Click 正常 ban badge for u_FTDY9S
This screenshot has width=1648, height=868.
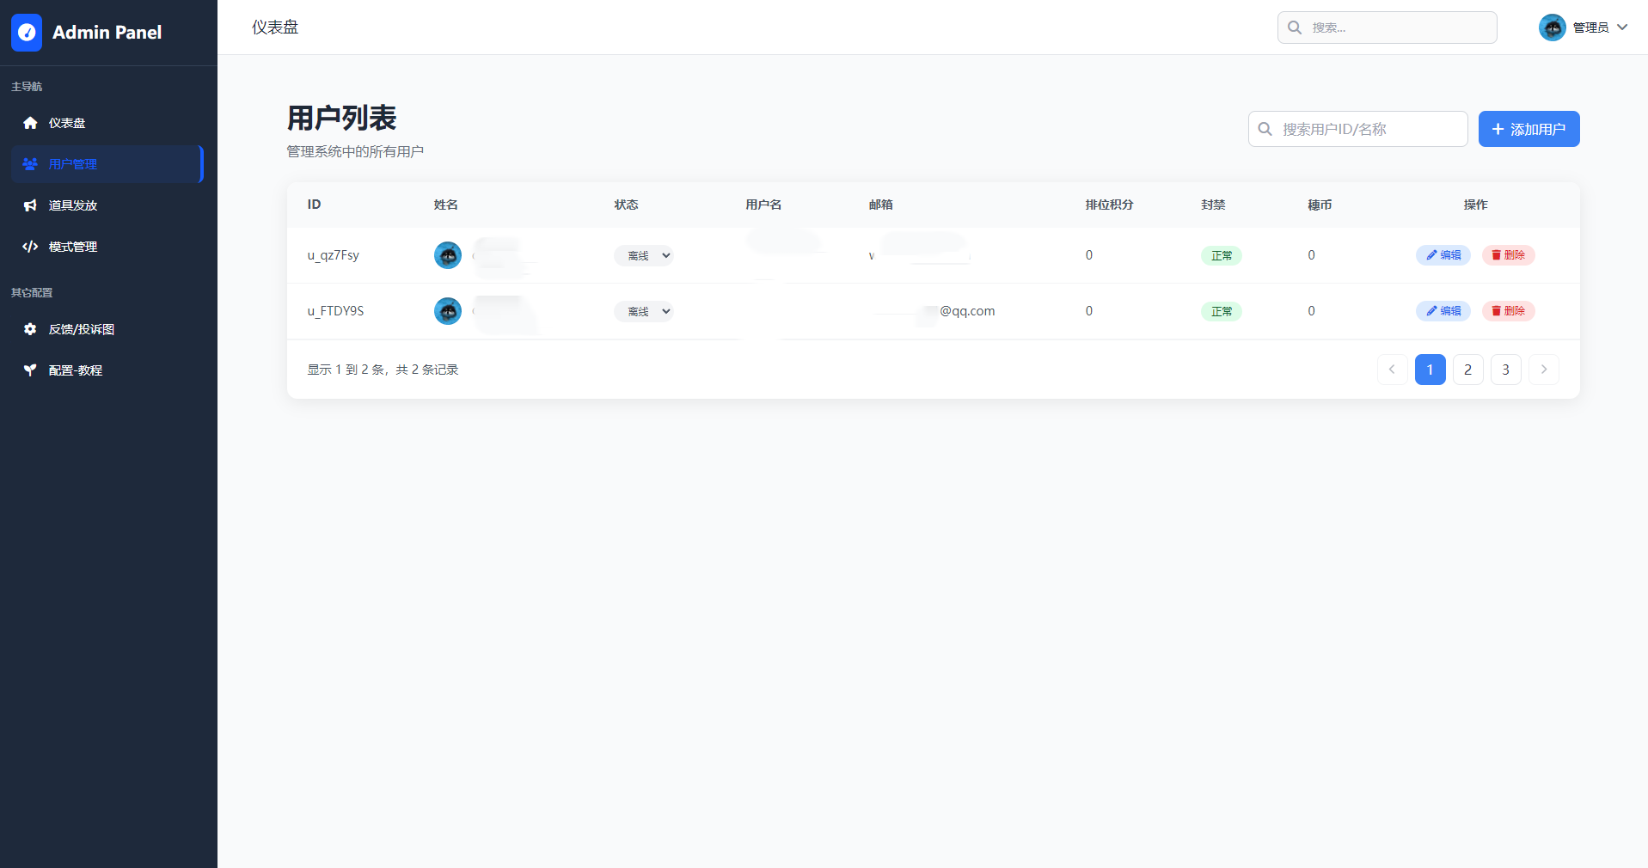pos(1222,311)
